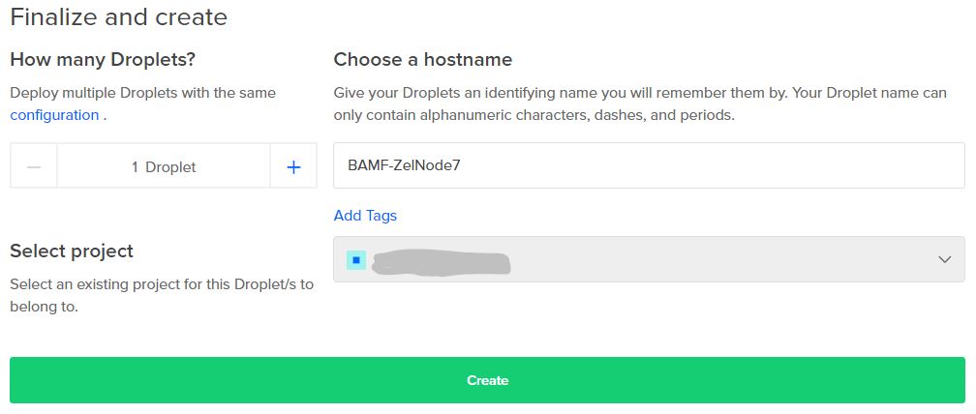The image size is (976, 414).
Task: Click 'Deploy multiple Droplets with the same' text
Action: click(142, 93)
